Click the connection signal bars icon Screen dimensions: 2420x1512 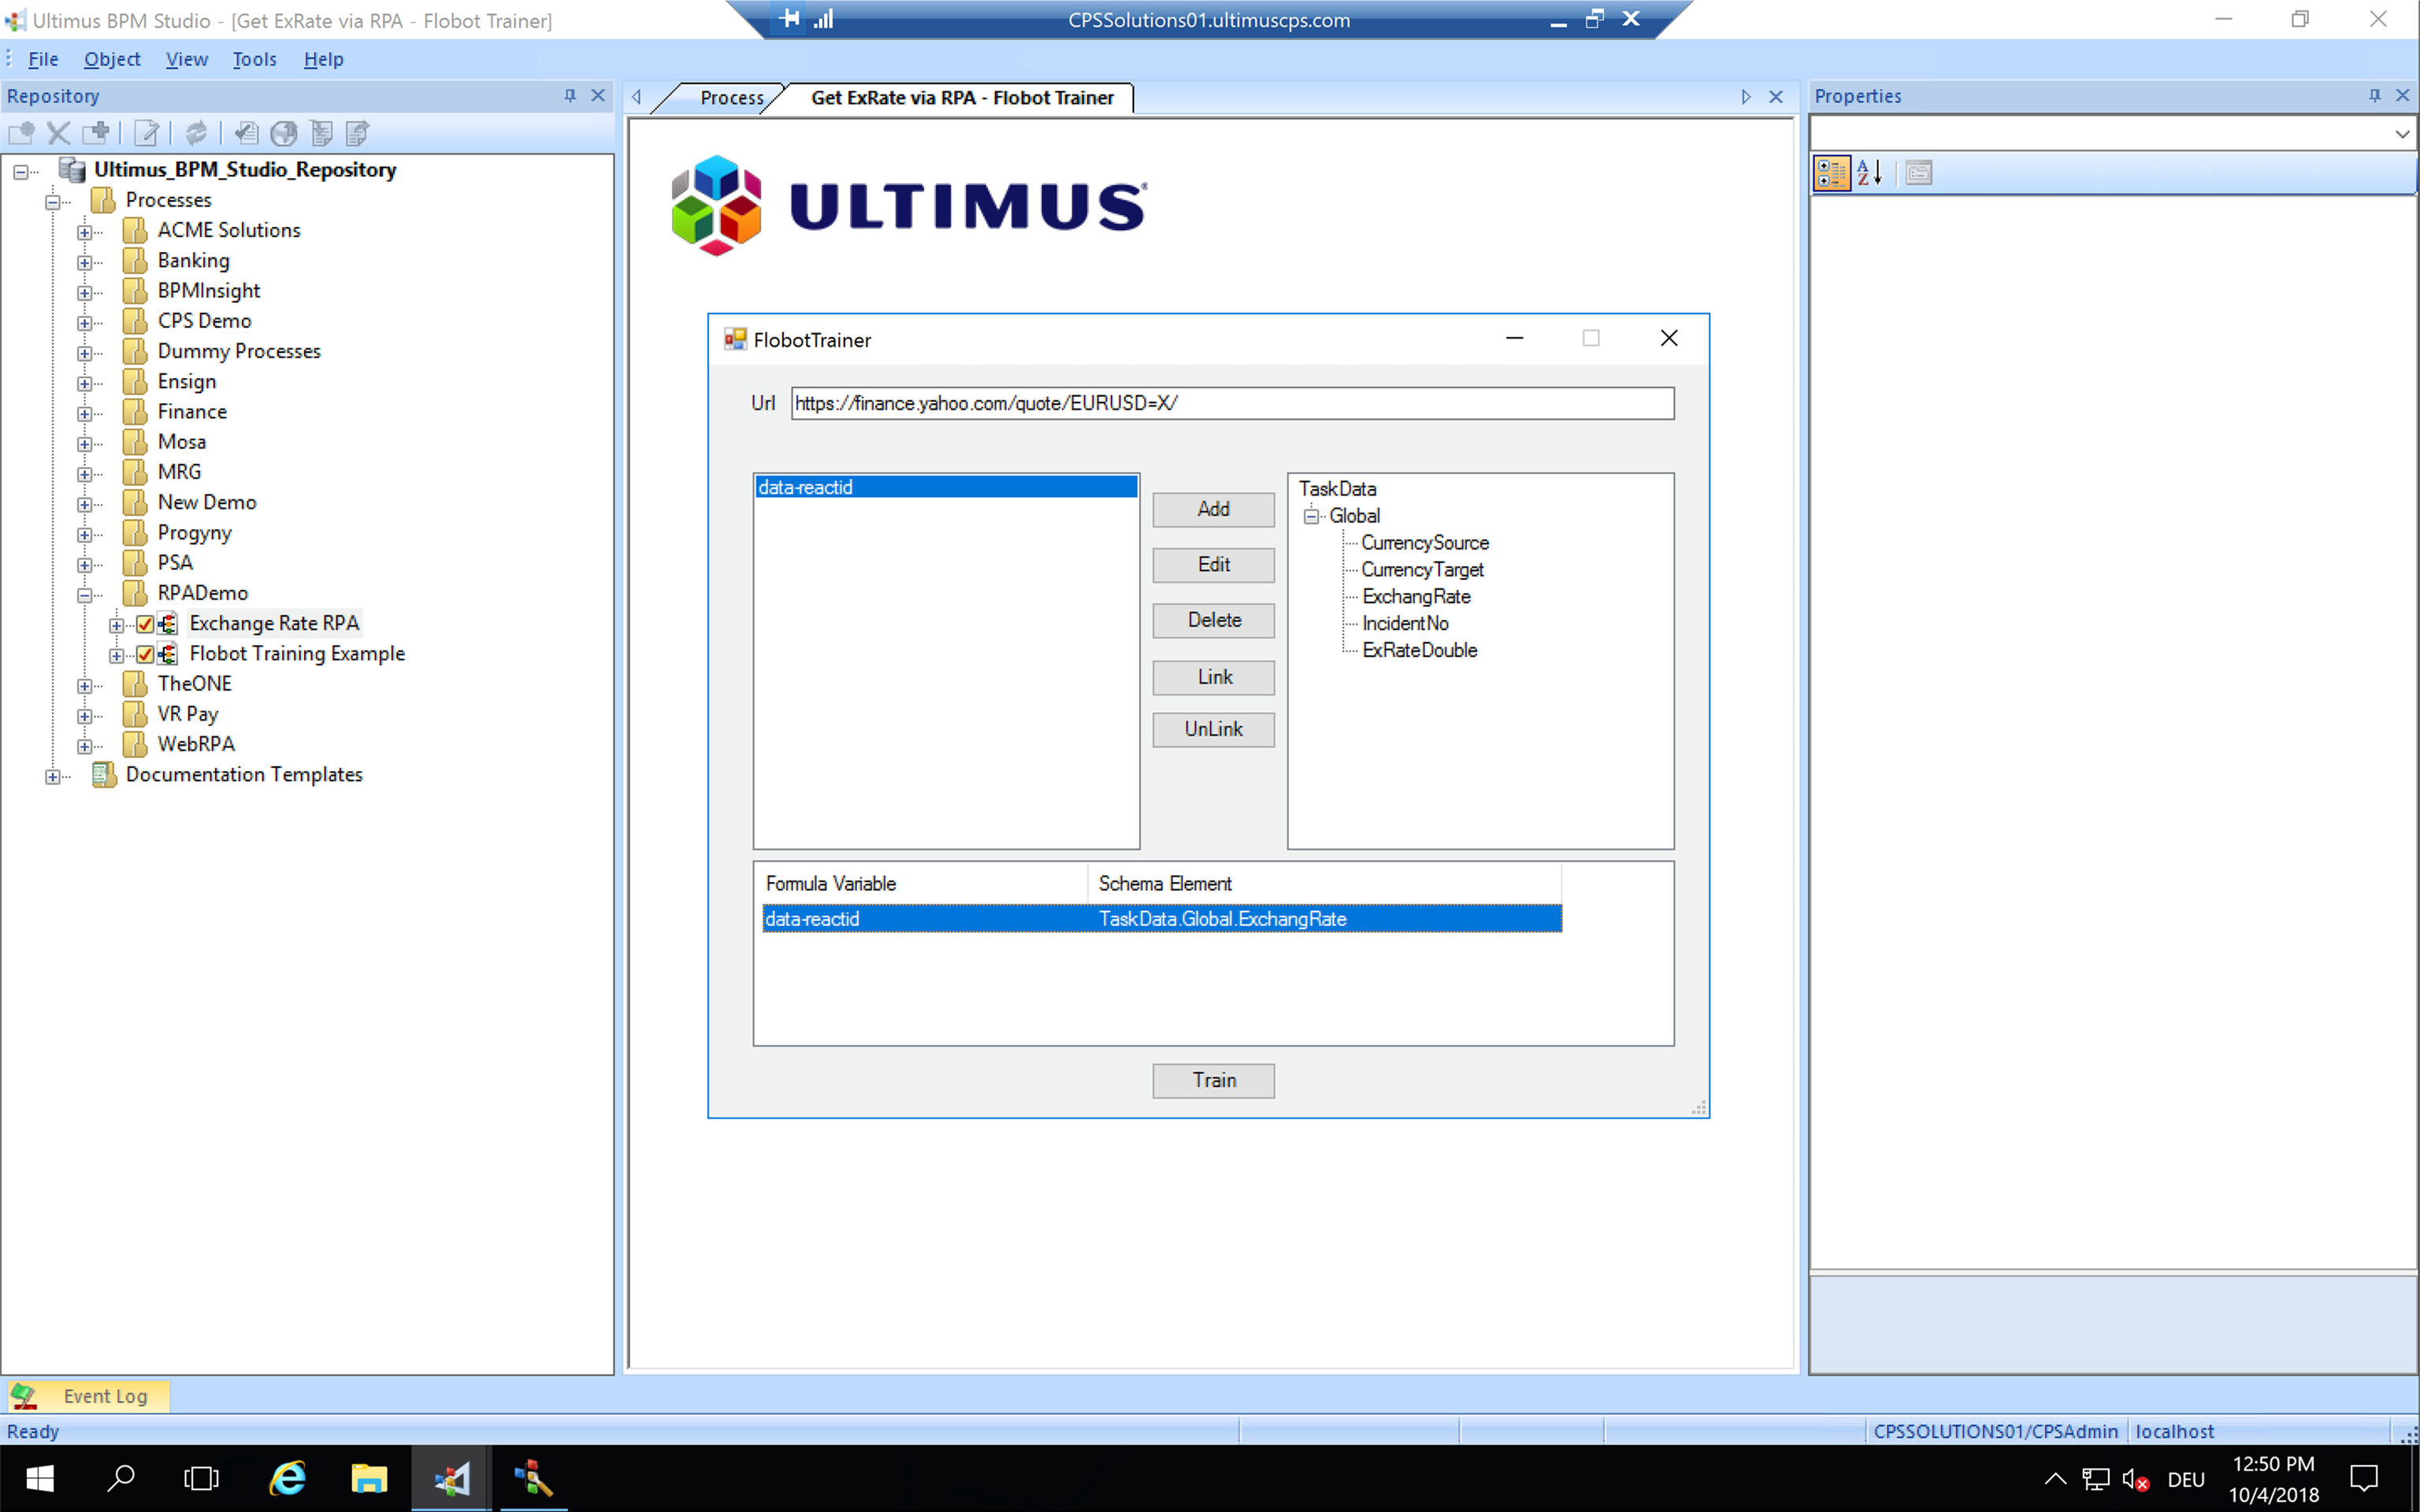tap(823, 19)
